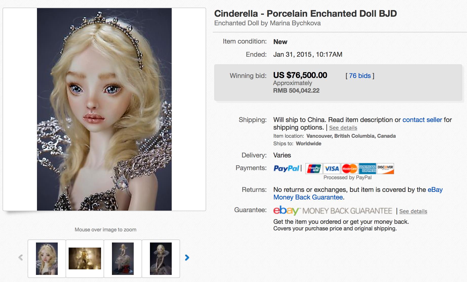Click the UnionPay card icon
467x282 pixels.
[314, 169]
